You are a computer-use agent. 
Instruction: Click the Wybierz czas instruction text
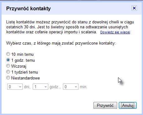(x=61, y=43)
